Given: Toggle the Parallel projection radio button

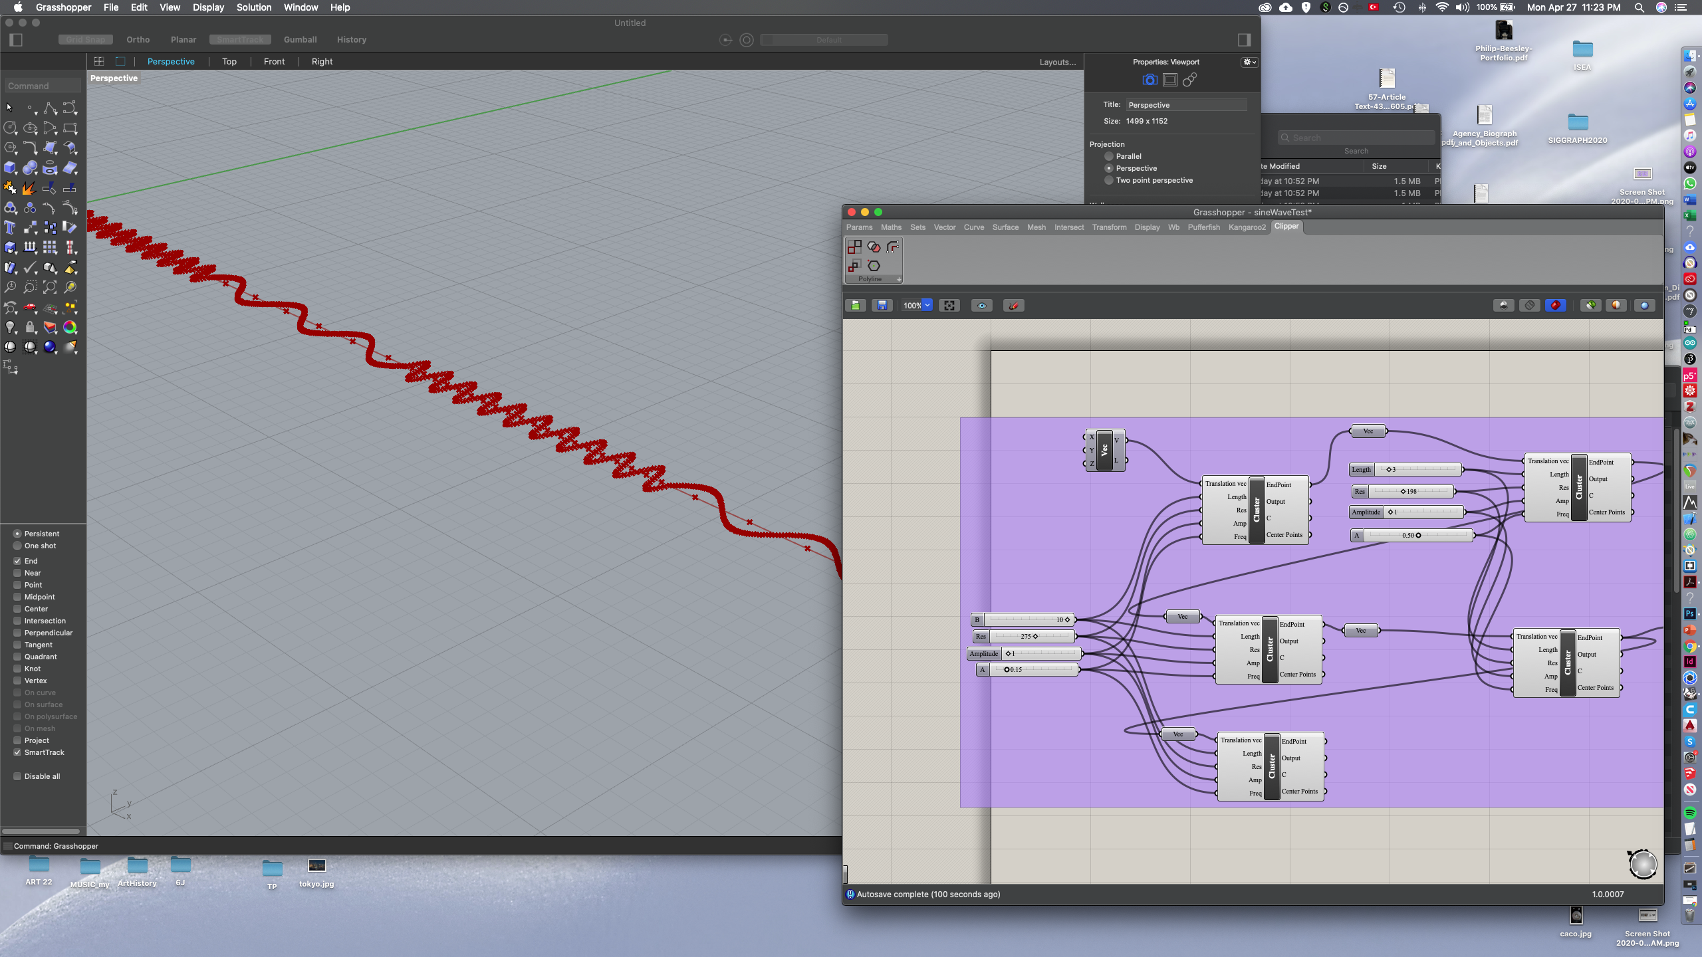Looking at the screenshot, I should click(x=1108, y=156).
